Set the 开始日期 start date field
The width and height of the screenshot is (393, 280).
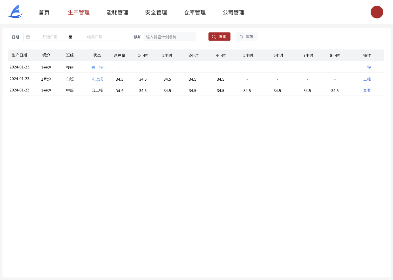coord(50,37)
